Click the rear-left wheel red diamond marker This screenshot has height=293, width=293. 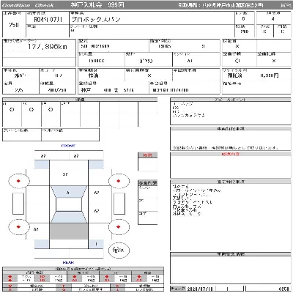pos(18,227)
